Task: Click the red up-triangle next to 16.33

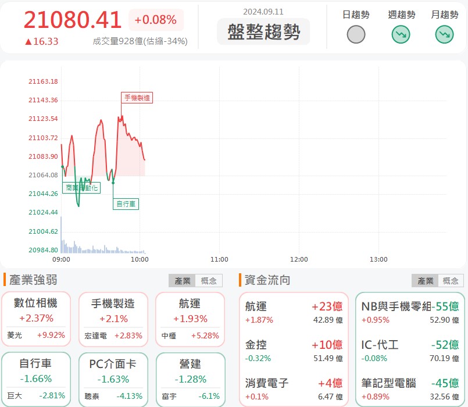Action: 28,42
